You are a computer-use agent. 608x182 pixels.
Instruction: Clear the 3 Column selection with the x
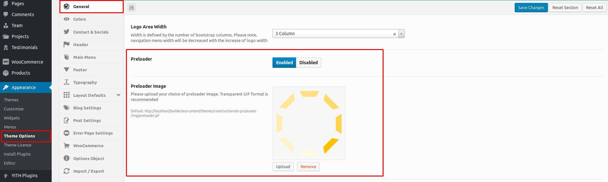pos(394,34)
